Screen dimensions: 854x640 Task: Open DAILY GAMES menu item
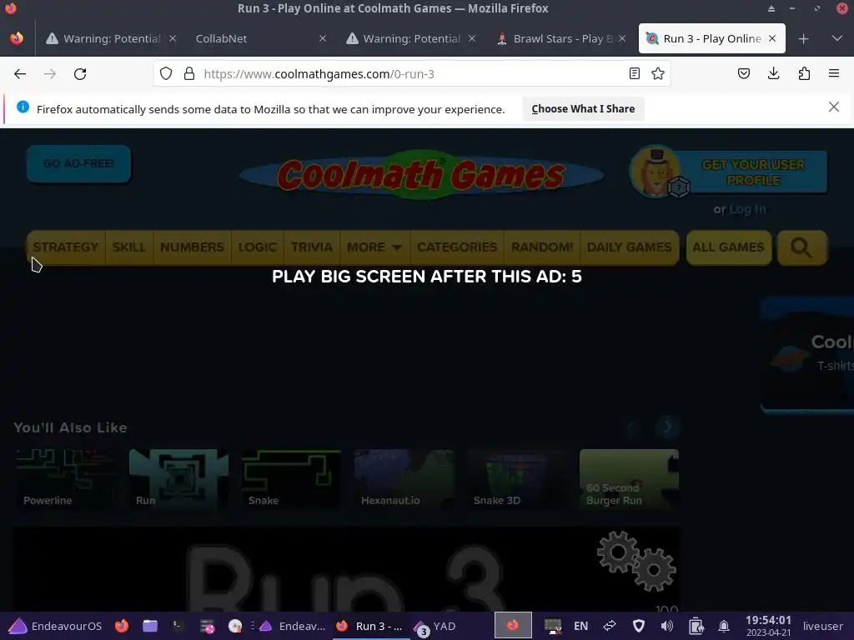coord(629,247)
